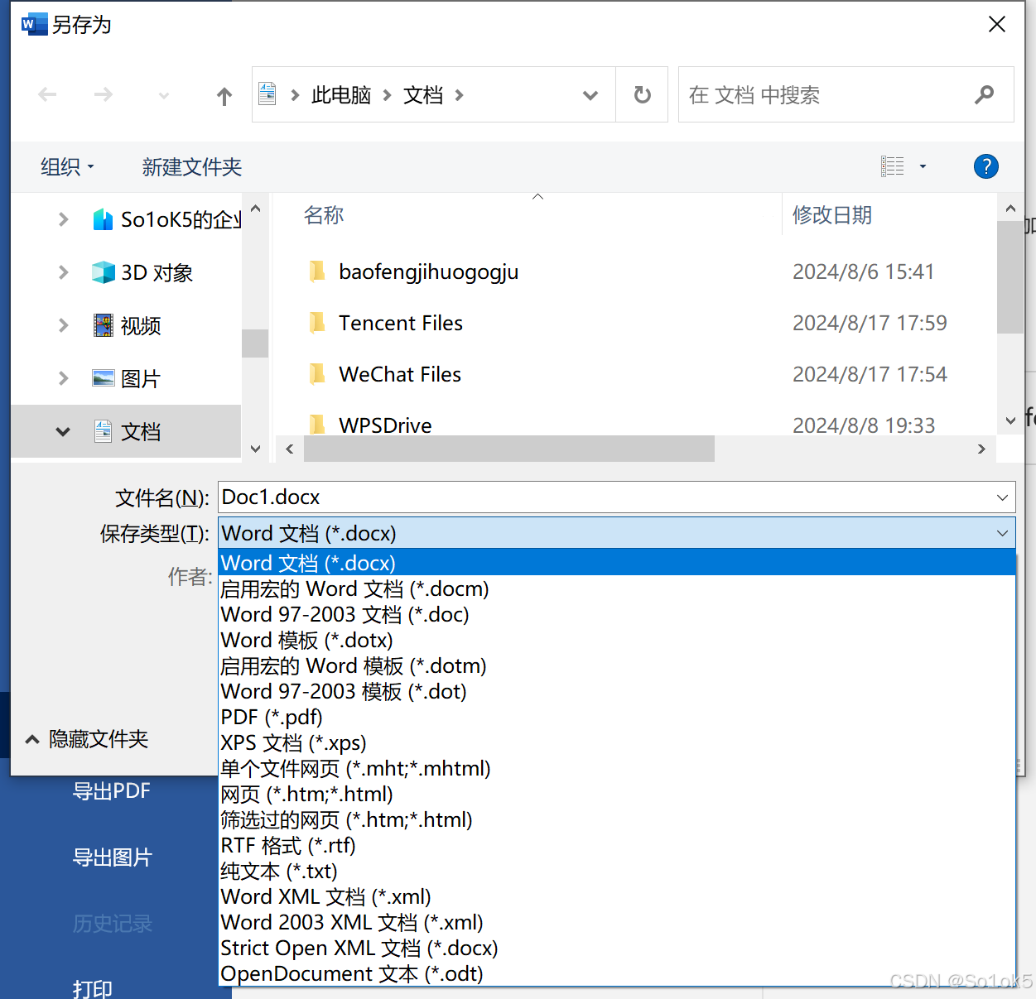The image size is (1036, 999).
Task: Expand the chevron after 文档 in path
Action: coord(460,95)
